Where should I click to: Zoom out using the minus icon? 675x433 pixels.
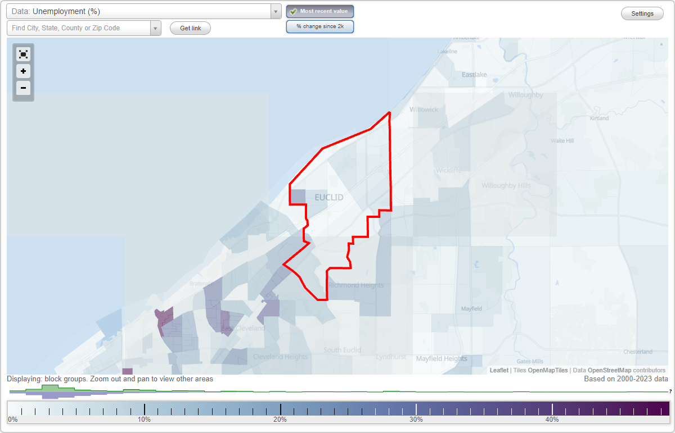[x=23, y=88]
